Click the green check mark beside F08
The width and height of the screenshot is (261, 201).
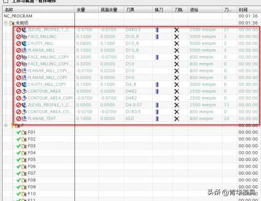tap(18, 180)
